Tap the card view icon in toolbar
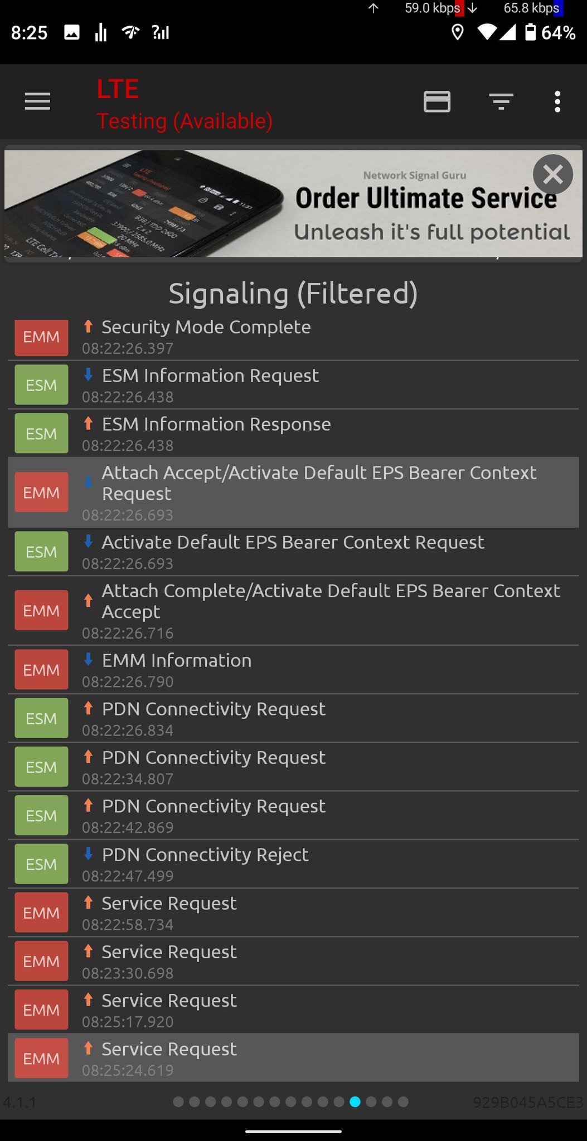This screenshot has height=1141, width=587. [436, 101]
